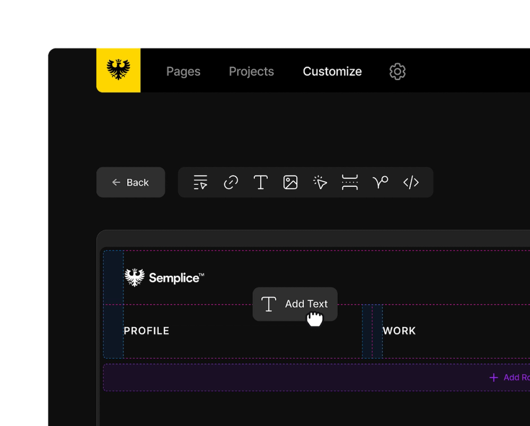Image resolution: width=530 pixels, height=426 pixels.
Task: Select the WORK menu text
Action: click(x=399, y=331)
